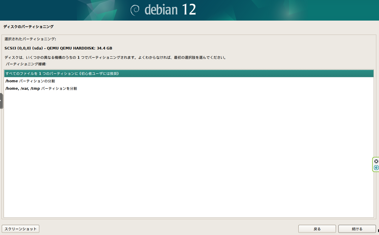Expand the left side panel arrow handle
The width and height of the screenshot is (379, 235).
(1, 101)
